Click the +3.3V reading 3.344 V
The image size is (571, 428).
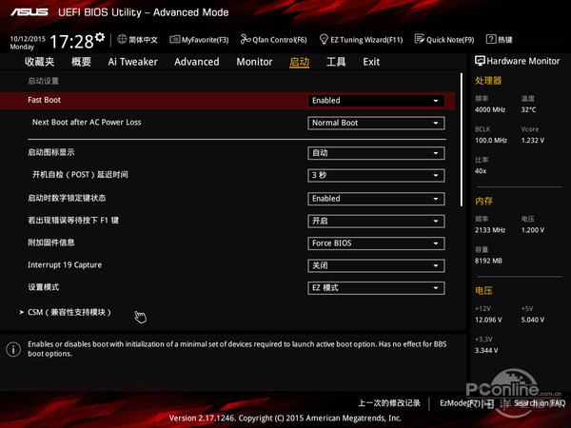pyautogui.click(x=486, y=350)
